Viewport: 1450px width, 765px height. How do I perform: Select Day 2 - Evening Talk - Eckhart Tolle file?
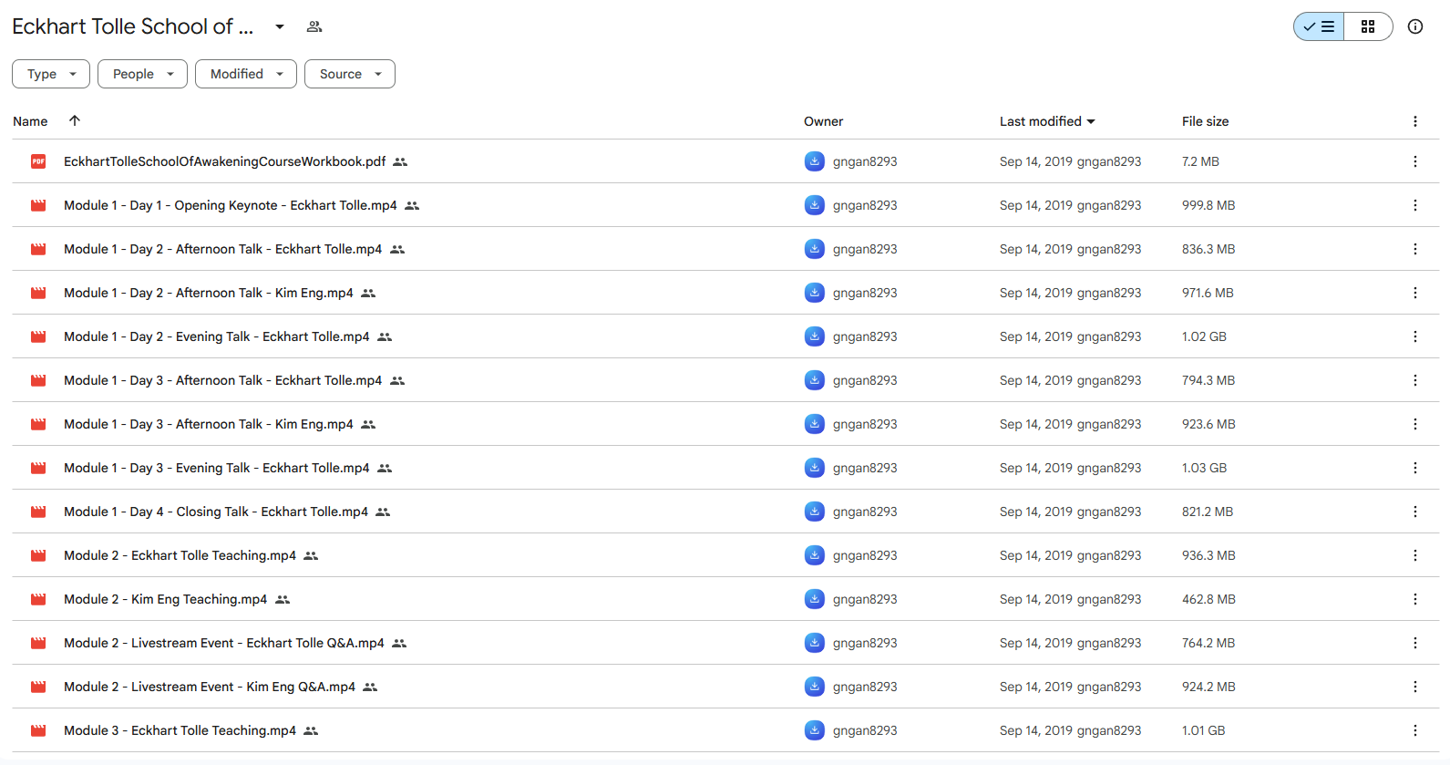pyautogui.click(x=217, y=336)
